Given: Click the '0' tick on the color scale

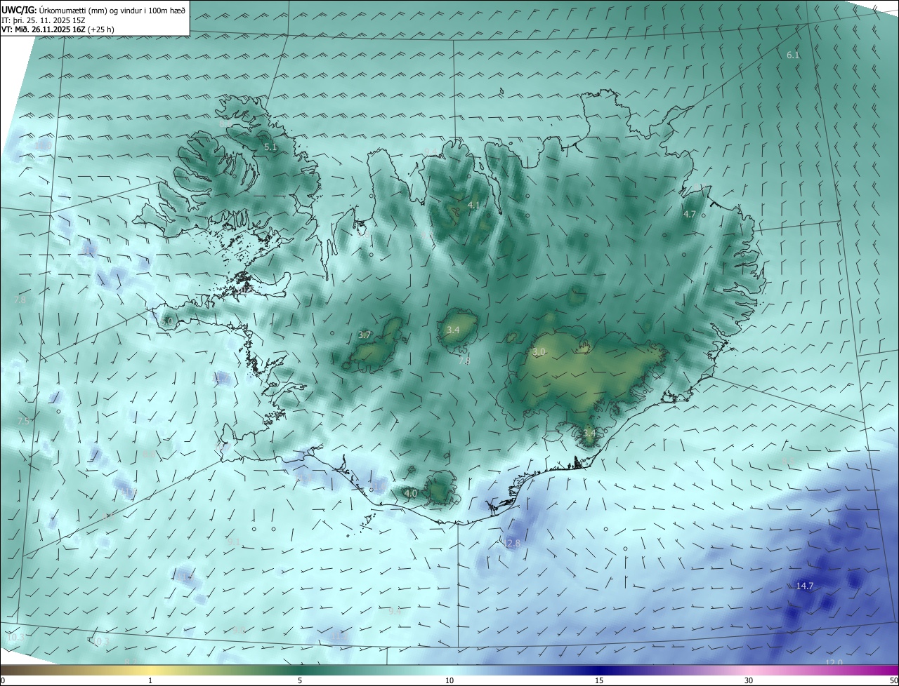Looking at the screenshot, I should [3, 680].
